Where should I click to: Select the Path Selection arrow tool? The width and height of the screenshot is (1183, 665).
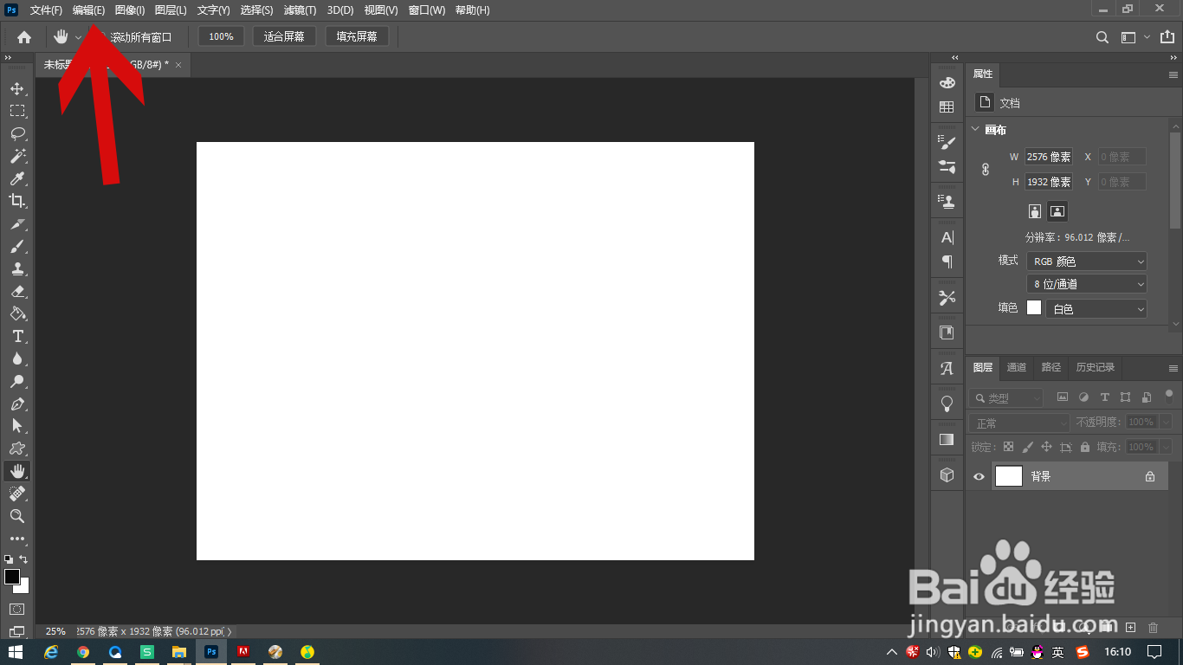(17, 426)
